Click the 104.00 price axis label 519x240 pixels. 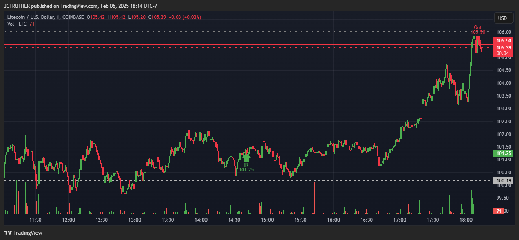click(504, 83)
